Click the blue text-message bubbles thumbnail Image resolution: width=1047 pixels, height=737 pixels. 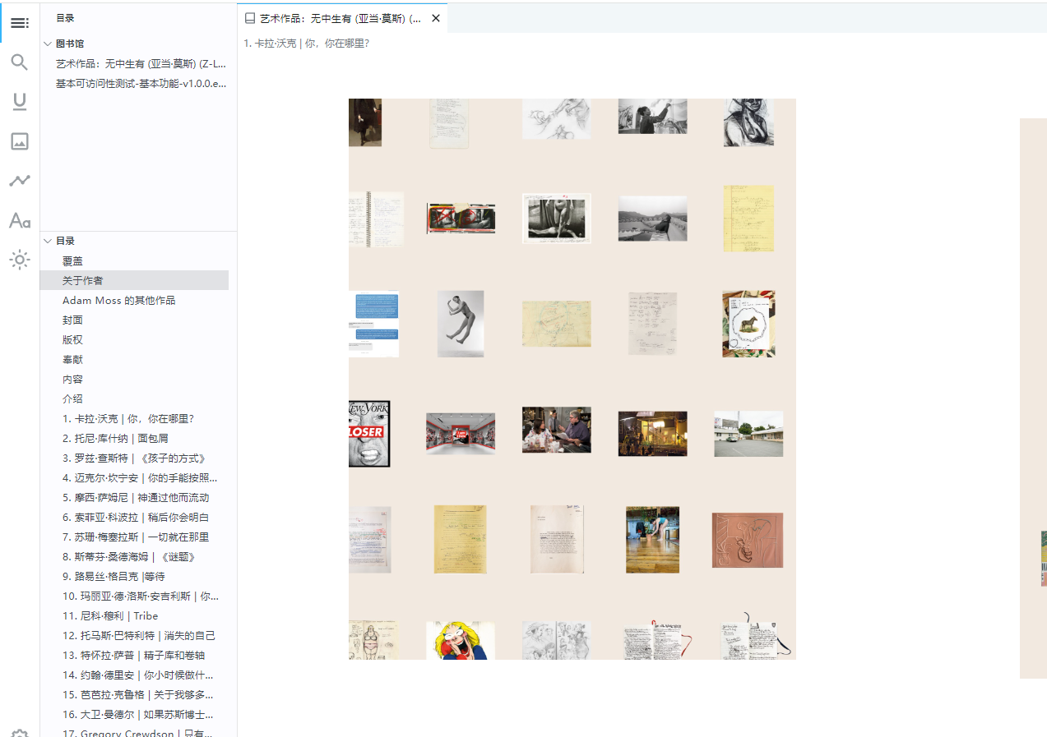[x=374, y=324]
